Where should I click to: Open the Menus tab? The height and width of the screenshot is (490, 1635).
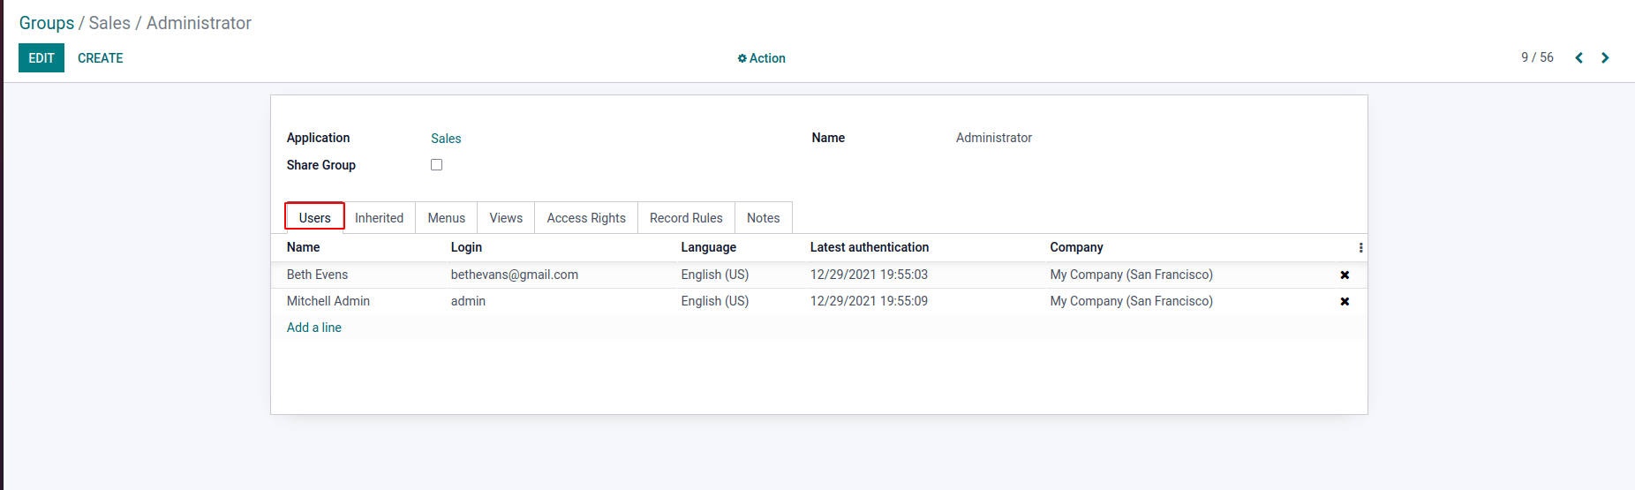point(447,218)
